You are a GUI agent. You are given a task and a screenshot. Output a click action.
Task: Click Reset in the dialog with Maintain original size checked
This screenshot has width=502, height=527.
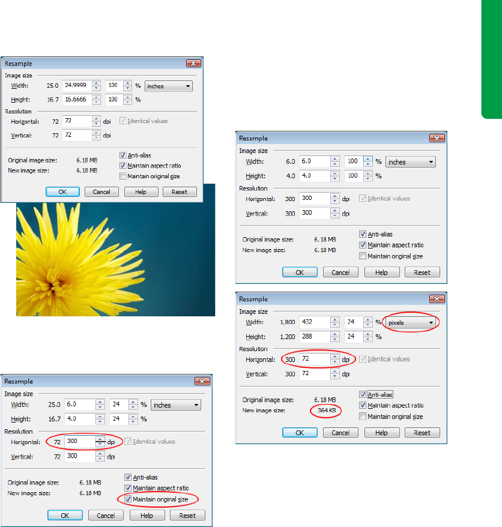[187, 515]
